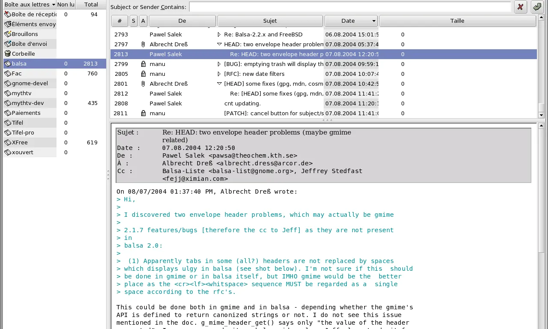Viewport: 548px width, 329px height.
Task: Click attachment paperclip on message 2797
Action: [x=143, y=44]
